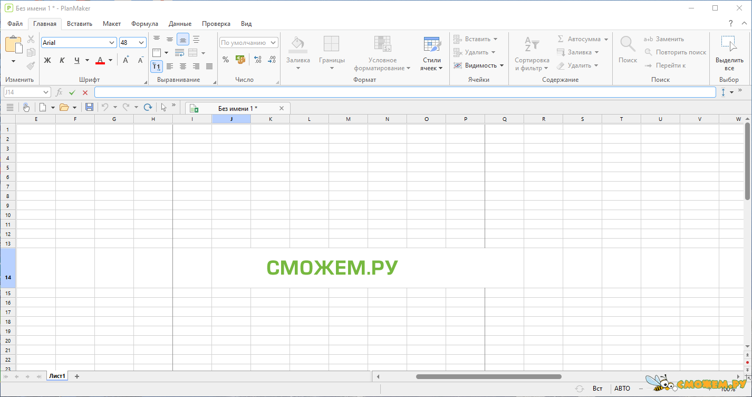Viewport: 752px width, 397px height.
Task: Expand Сортировка и фильтр menu
Action: tap(532, 53)
